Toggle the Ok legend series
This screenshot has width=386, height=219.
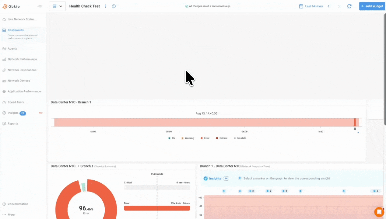(x=172, y=138)
